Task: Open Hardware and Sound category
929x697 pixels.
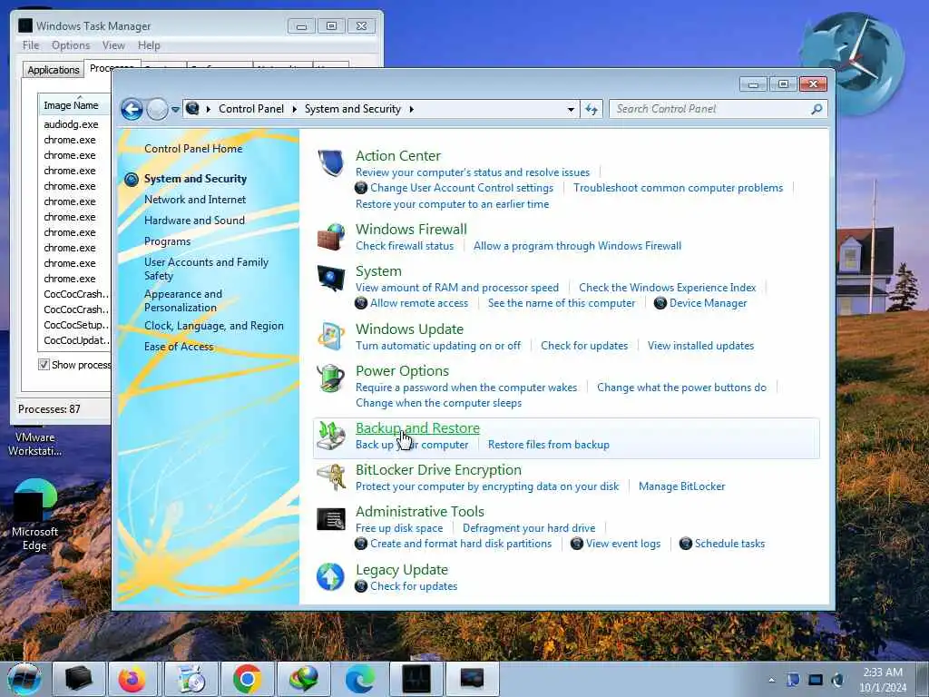Action: pos(194,221)
